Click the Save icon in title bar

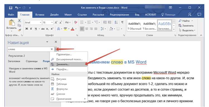point(11,8)
